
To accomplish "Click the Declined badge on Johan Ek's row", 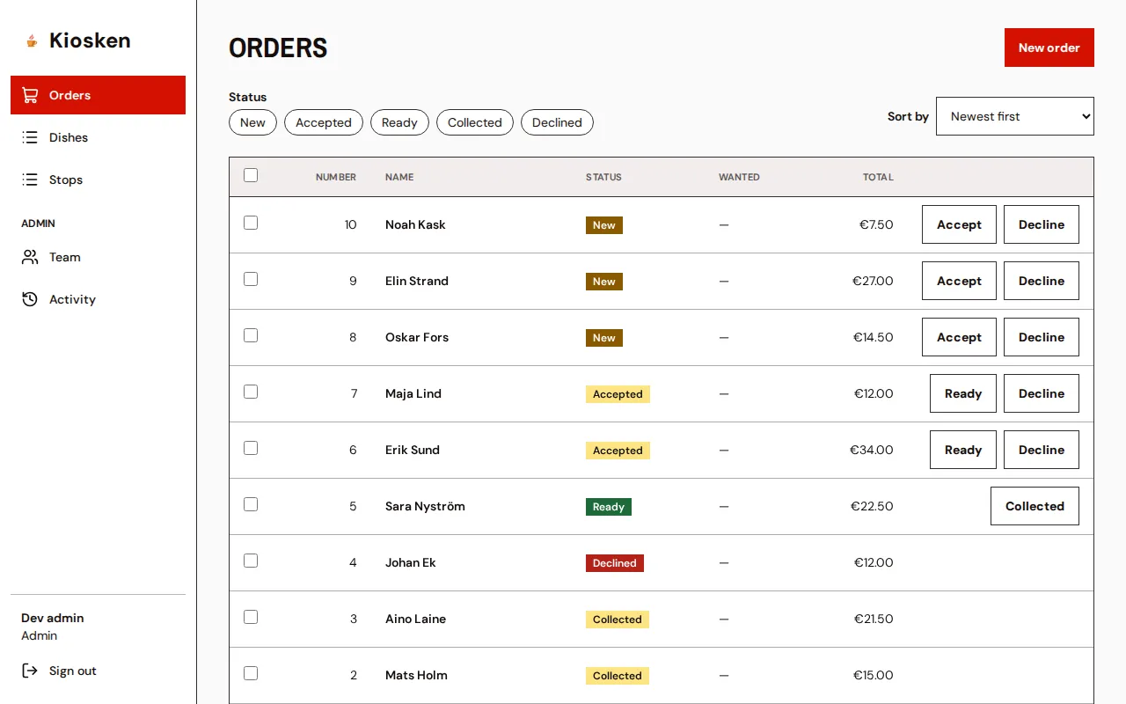I will tap(615, 563).
